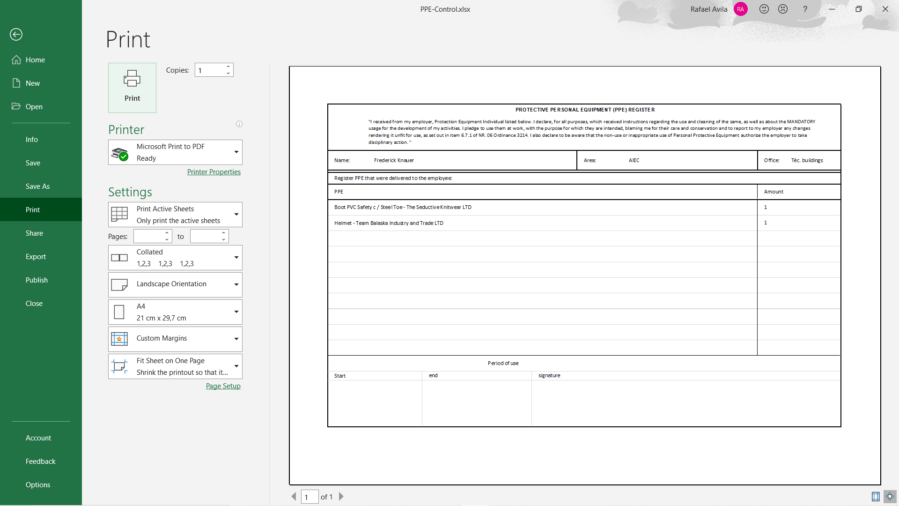Expand the Landscape Orientation dropdown
Viewport: 899px width, 506px height.
(x=236, y=284)
